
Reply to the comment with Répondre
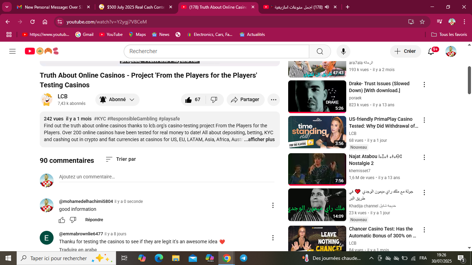click(x=94, y=220)
